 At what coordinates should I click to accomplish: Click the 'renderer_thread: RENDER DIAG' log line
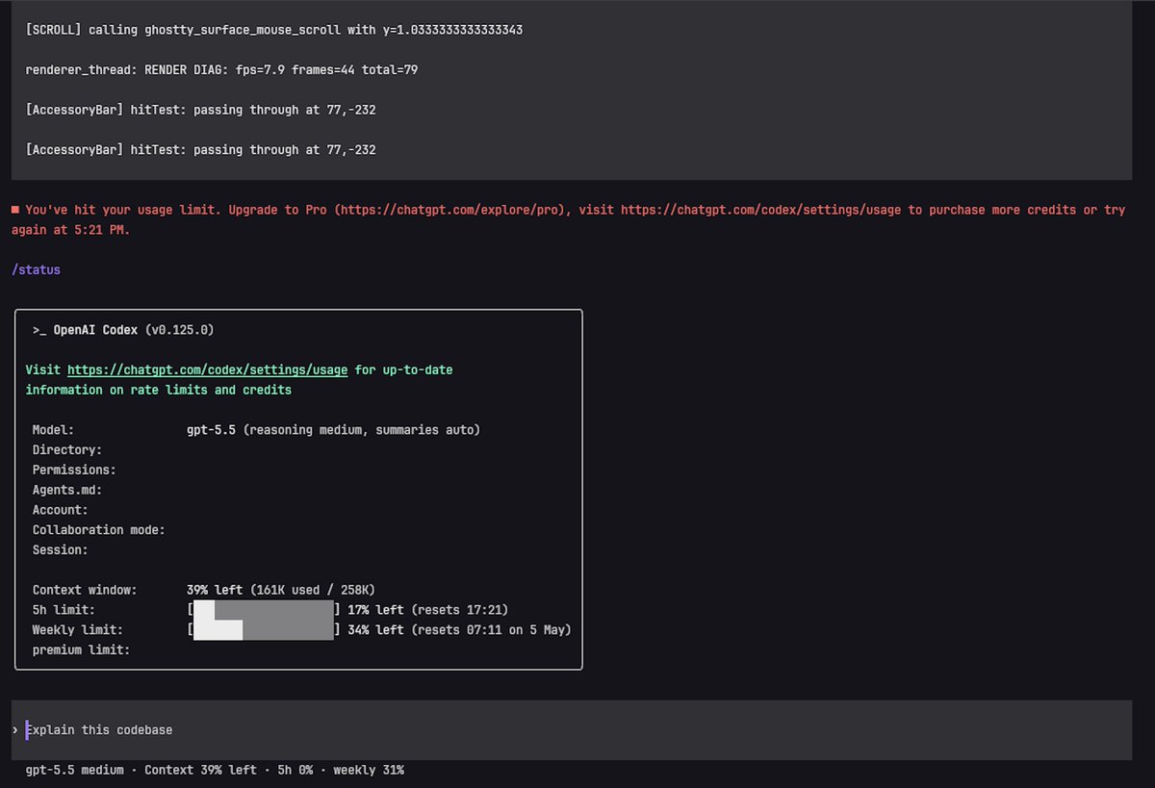[x=221, y=70]
